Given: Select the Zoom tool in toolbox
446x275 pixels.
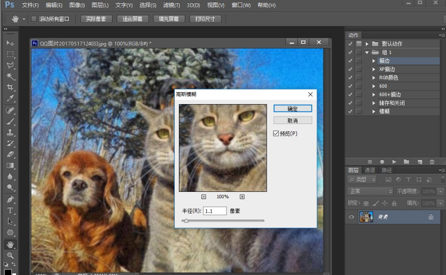Looking at the screenshot, I should tap(10, 255).
